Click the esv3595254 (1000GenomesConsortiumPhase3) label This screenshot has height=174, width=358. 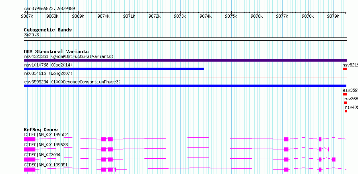pyautogui.click(x=72, y=82)
